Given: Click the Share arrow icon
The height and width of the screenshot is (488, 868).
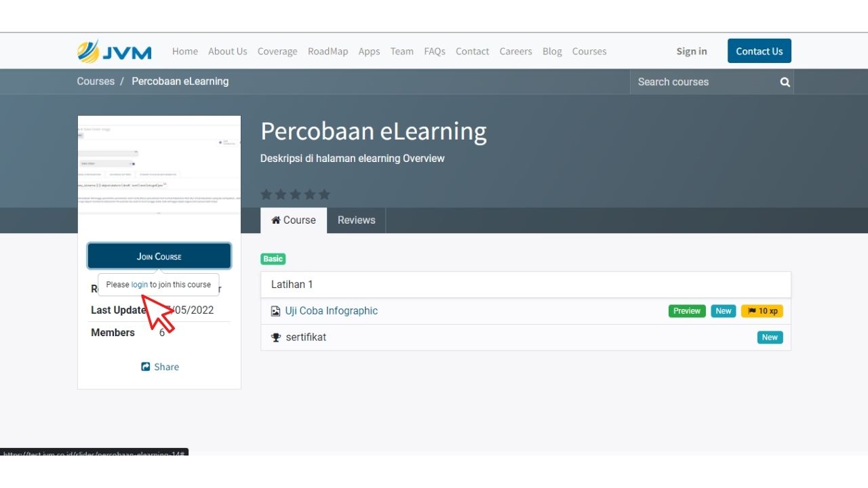Looking at the screenshot, I should pyautogui.click(x=145, y=367).
